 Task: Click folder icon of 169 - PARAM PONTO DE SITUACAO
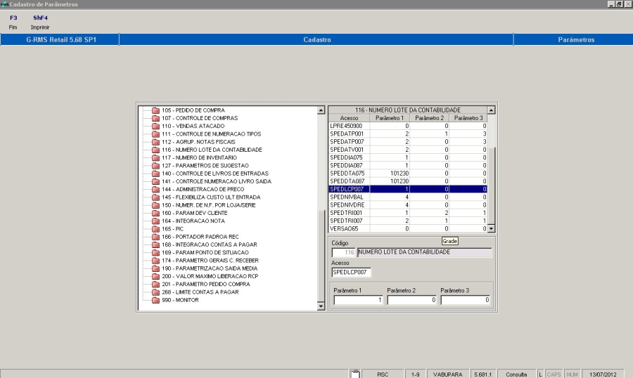[156, 252]
